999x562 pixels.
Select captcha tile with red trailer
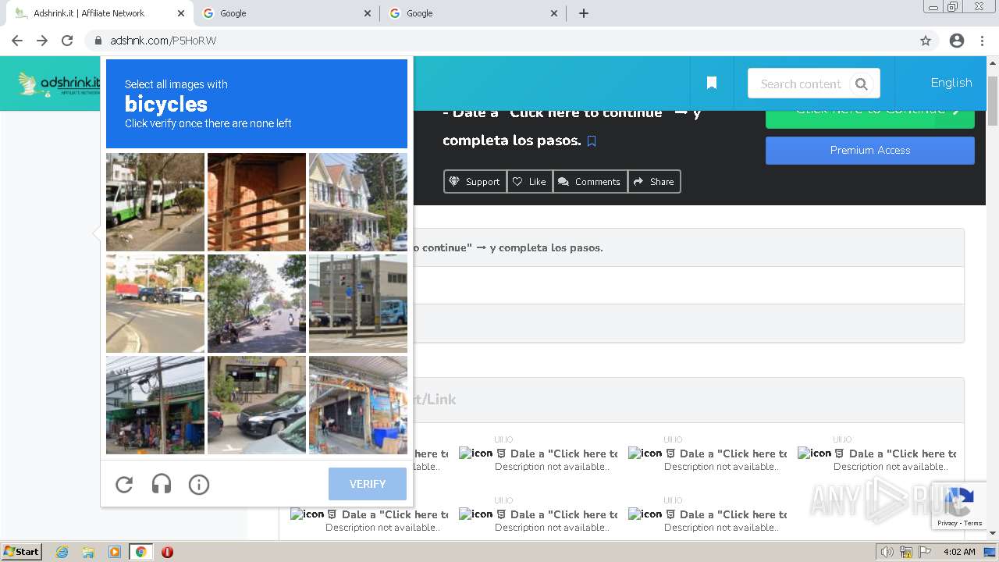click(155, 304)
